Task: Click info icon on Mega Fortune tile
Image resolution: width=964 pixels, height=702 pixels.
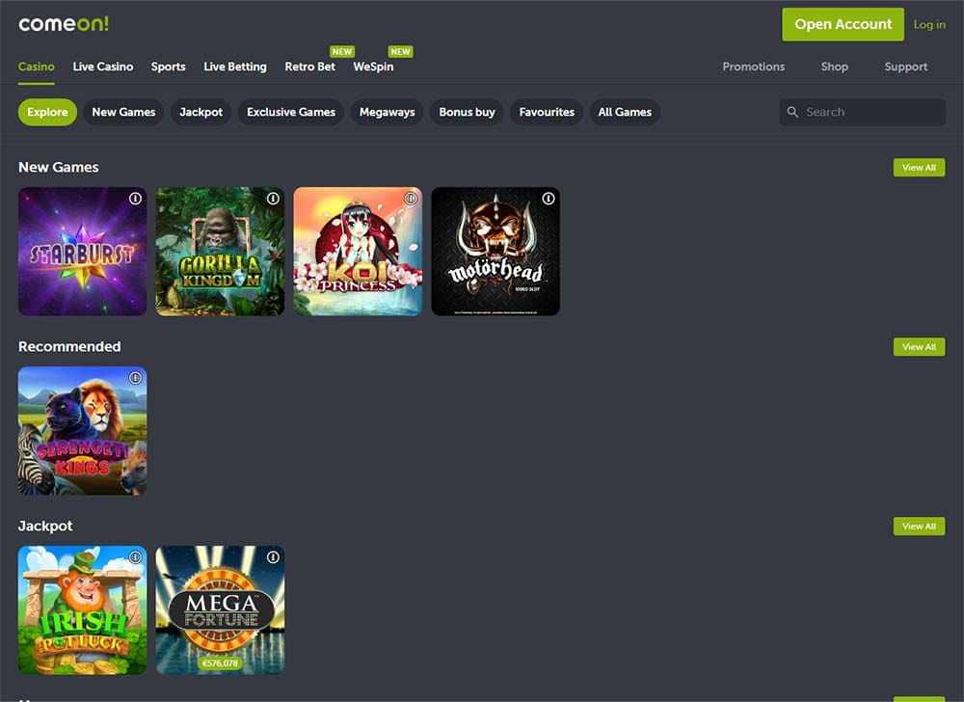Action: [x=273, y=557]
